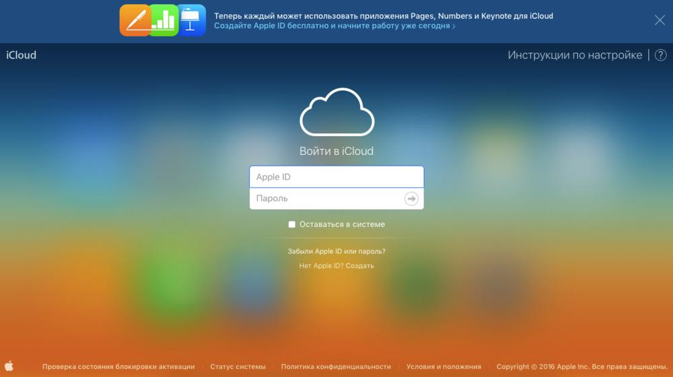The image size is (673, 377).
Task: Click "Забыли Apple ID или пароль?" link
Action: (336, 251)
